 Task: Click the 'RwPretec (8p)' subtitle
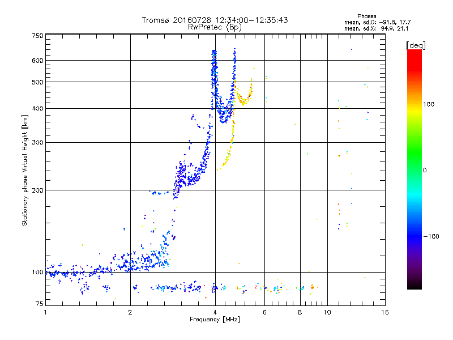coord(215,27)
